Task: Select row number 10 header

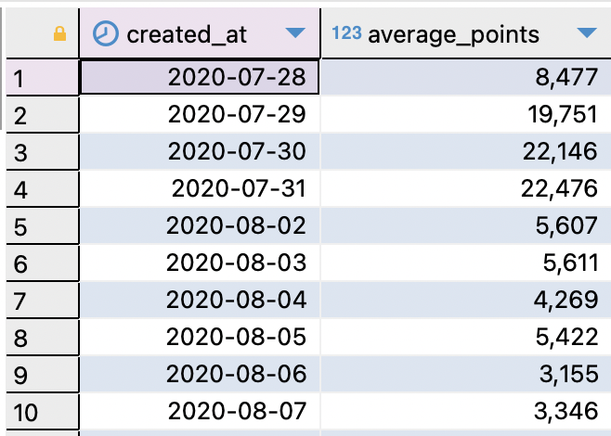Action: (43, 412)
